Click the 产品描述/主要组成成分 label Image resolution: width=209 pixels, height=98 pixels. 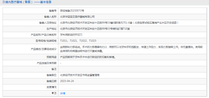[x=44, y=49]
